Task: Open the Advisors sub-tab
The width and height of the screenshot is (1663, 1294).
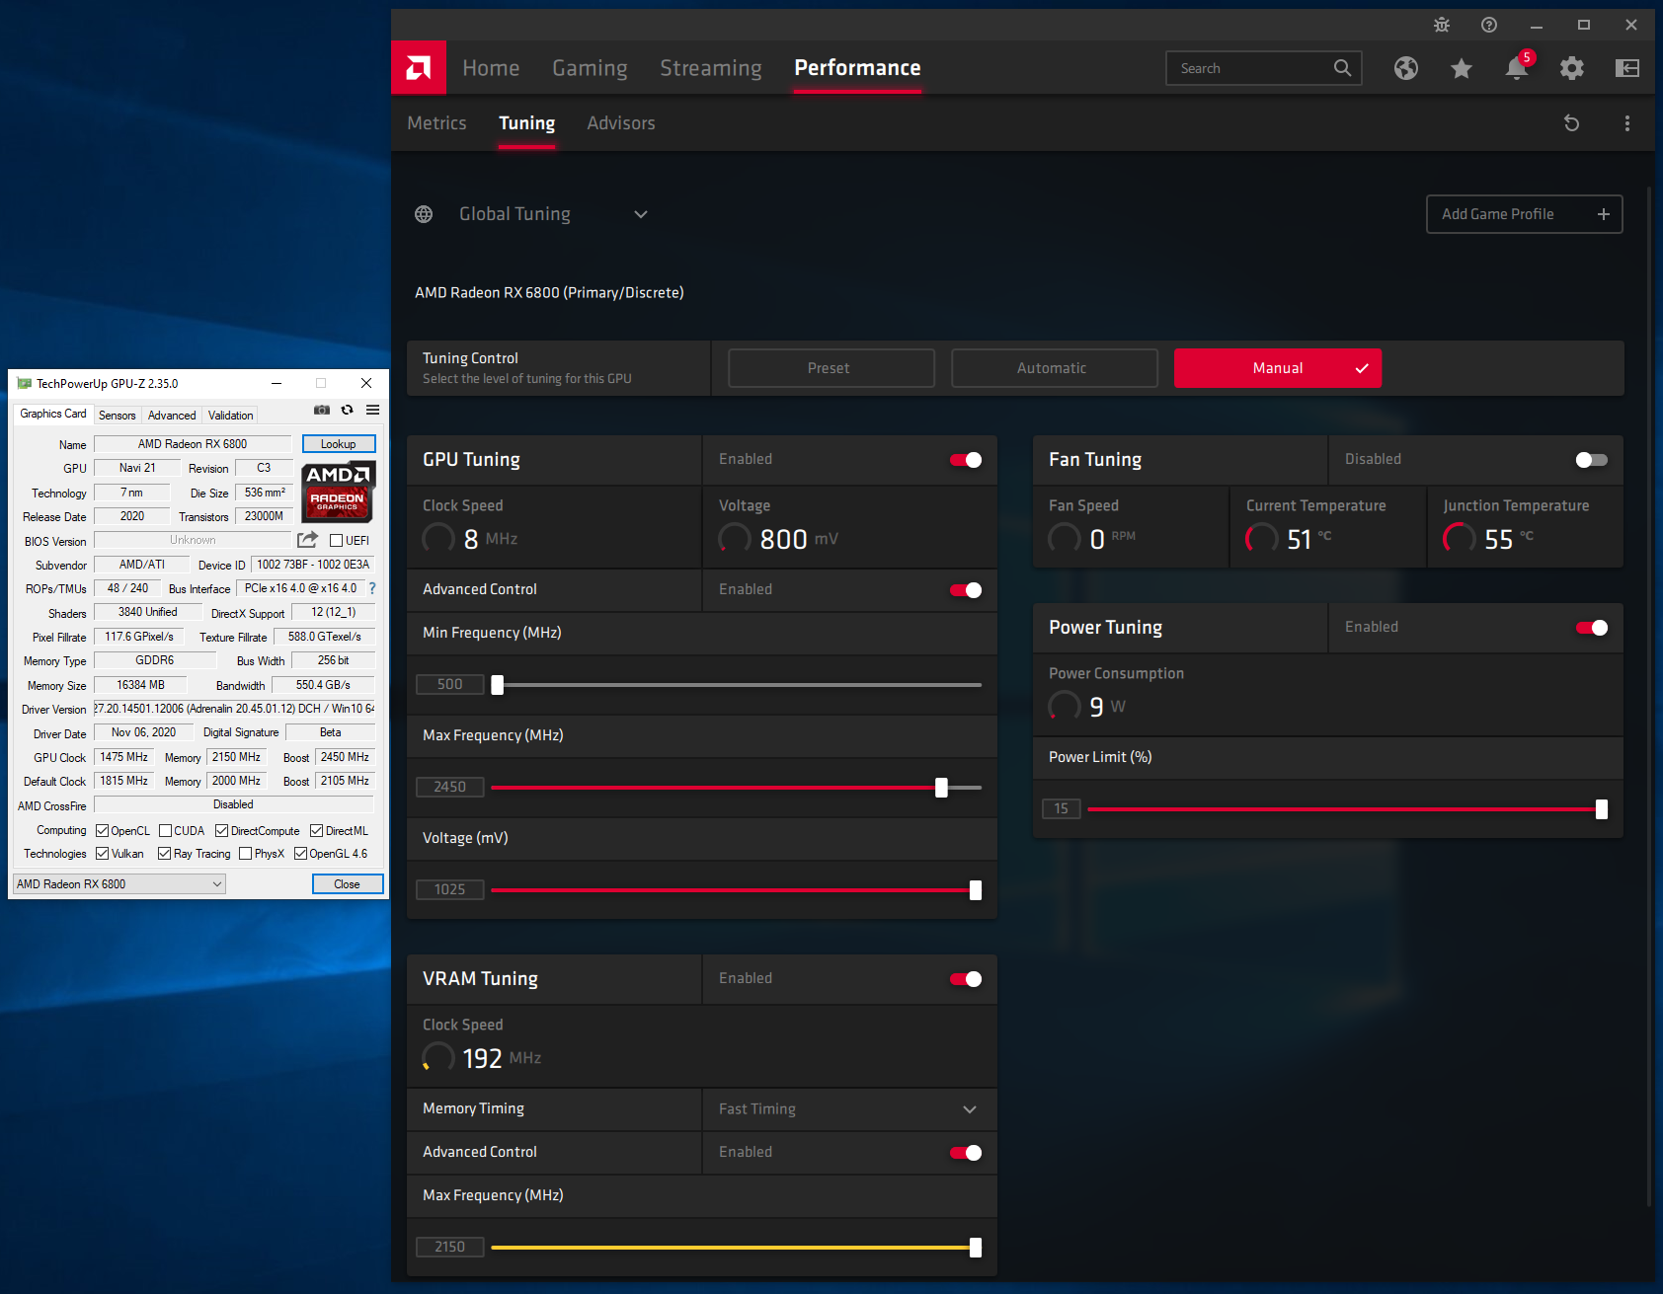Action: 621,123
